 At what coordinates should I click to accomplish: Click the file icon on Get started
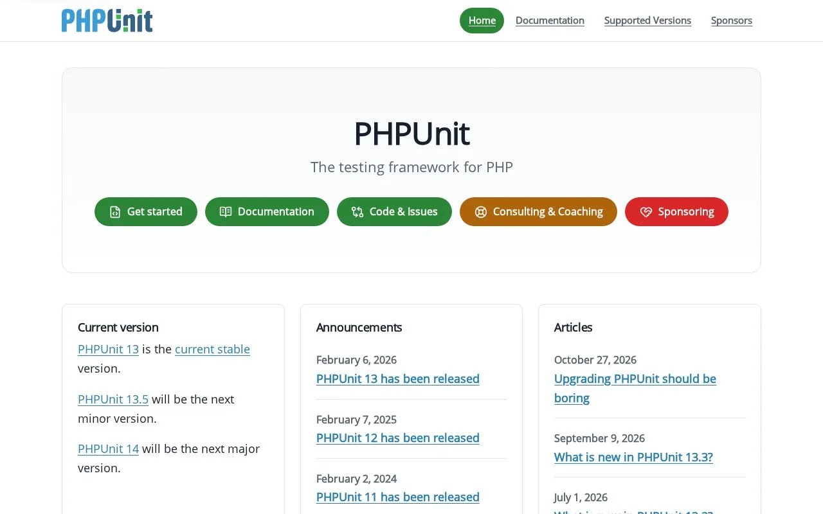[x=115, y=212]
